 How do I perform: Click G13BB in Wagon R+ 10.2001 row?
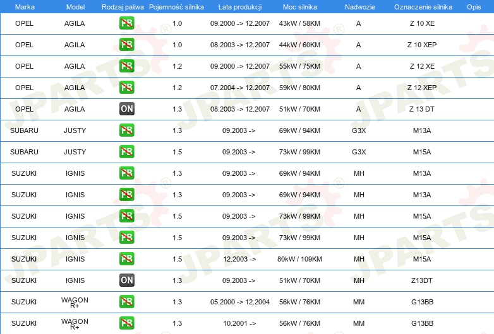click(x=422, y=323)
